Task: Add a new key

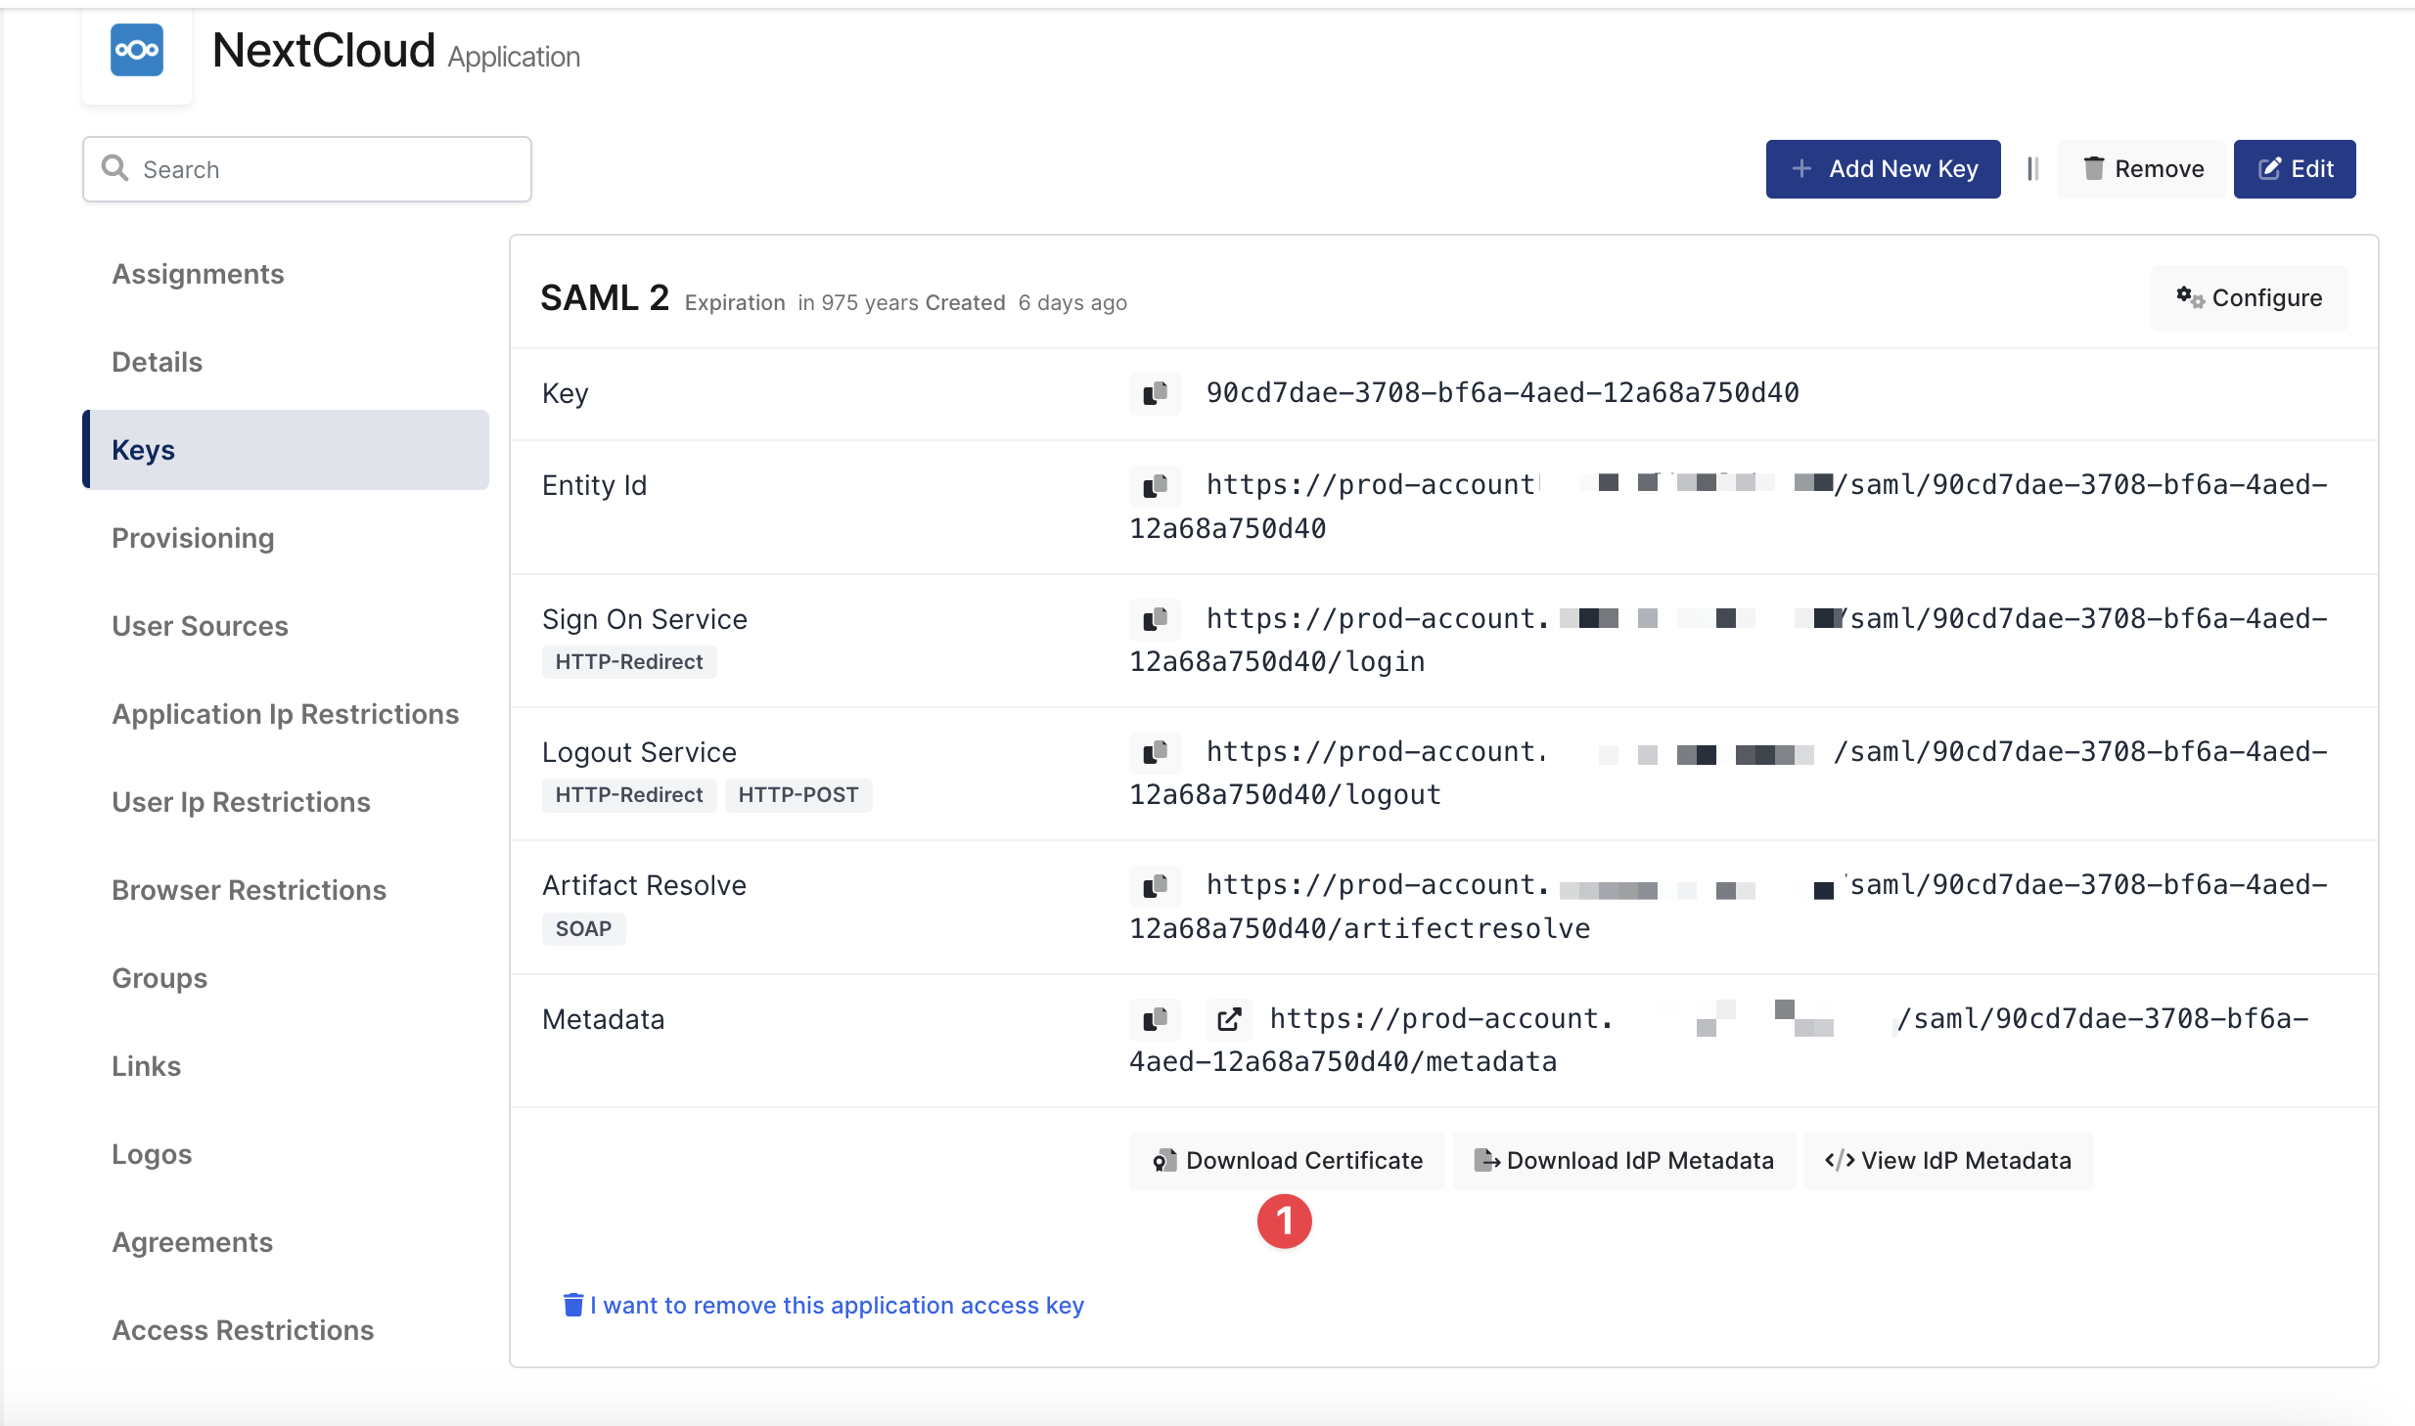Action: (x=1883, y=169)
